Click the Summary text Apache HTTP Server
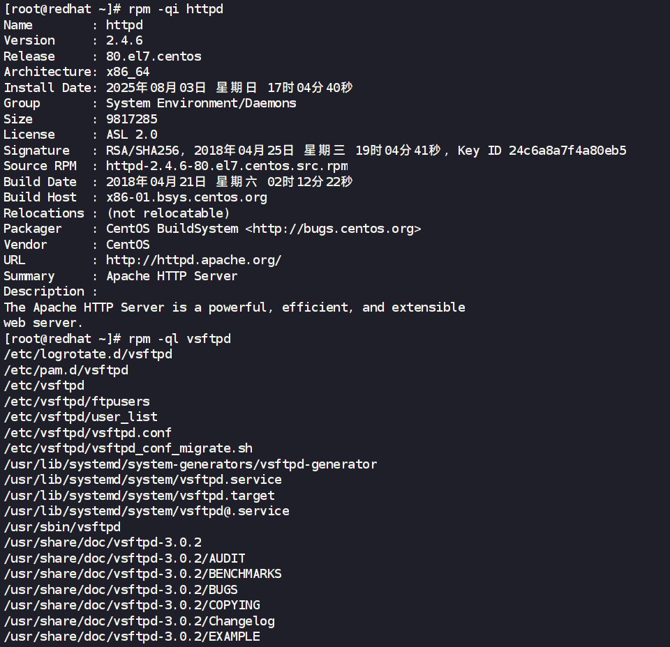 click(172, 276)
